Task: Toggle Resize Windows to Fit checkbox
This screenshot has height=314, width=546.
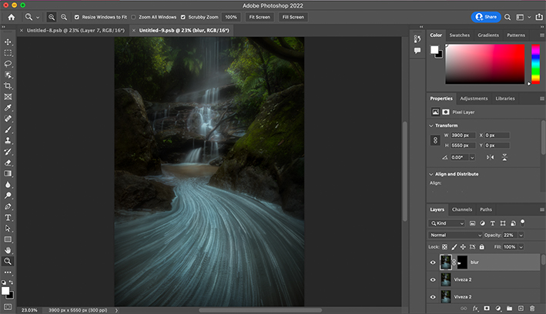Action: [77, 16]
